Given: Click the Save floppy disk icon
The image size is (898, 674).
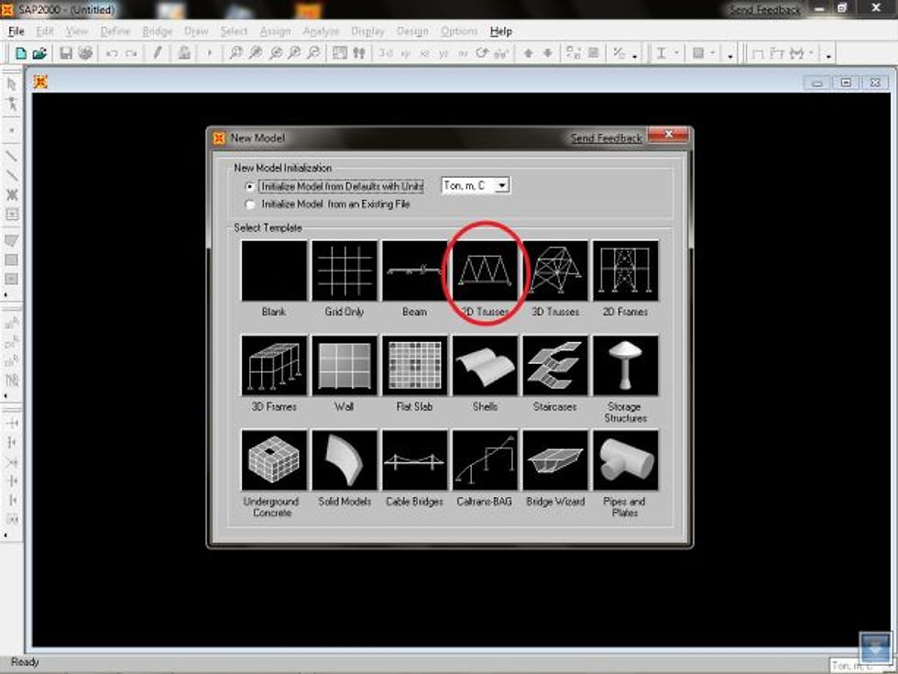Looking at the screenshot, I should click(66, 53).
